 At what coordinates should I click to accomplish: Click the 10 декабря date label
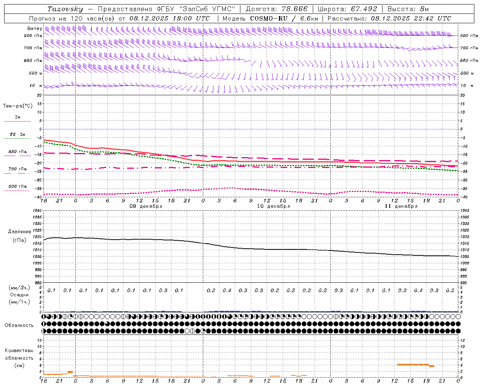(273, 206)
